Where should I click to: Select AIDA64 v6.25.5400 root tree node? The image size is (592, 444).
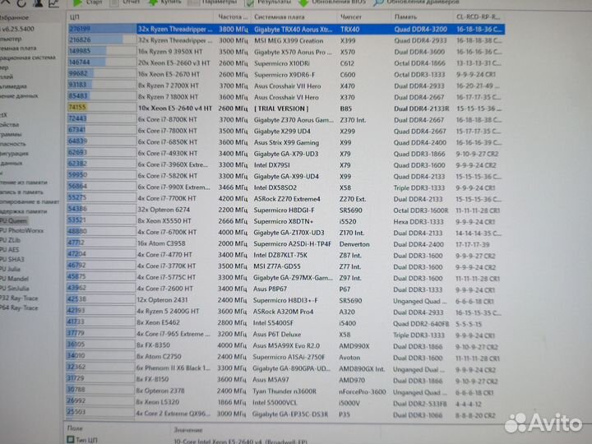tap(17, 29)
